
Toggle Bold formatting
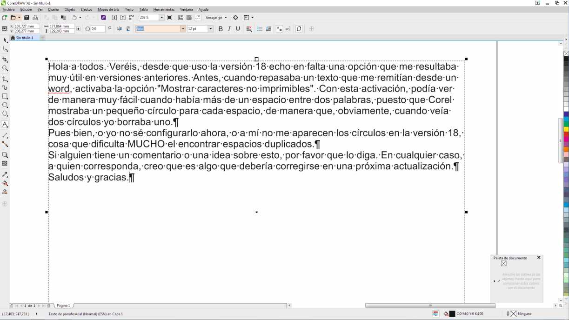point(221,29)
